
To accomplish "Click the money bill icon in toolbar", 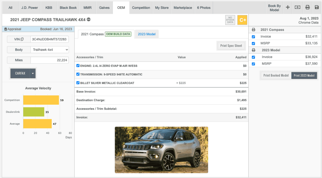I will click(297, 8).
